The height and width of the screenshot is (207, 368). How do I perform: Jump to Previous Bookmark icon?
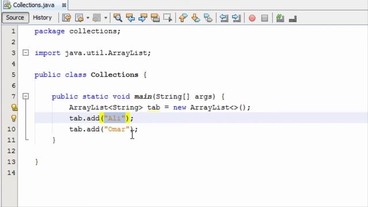[x=183, y=18]
